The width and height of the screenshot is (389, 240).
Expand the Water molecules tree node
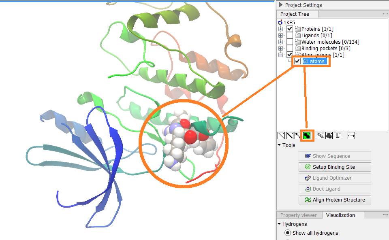pyautogui.click(x=281, y=42)
